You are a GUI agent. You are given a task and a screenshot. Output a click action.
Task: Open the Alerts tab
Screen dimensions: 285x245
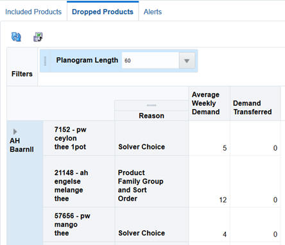click(x=153, y=12)
